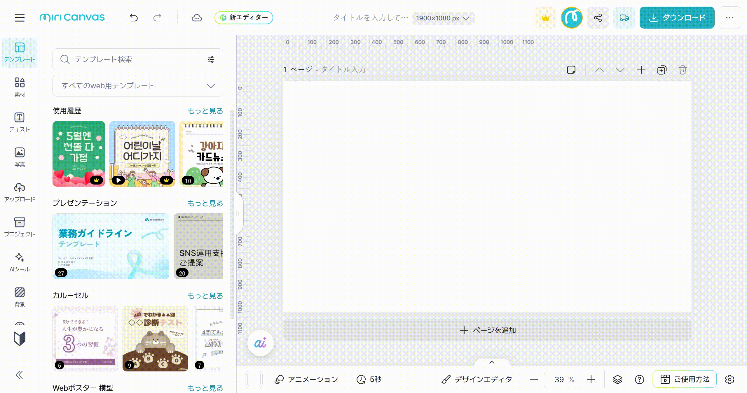Image resolution: width=747 pixels, height=393 pixels.
Task: Click the undo arrow icon
Action: coord(134,18)
